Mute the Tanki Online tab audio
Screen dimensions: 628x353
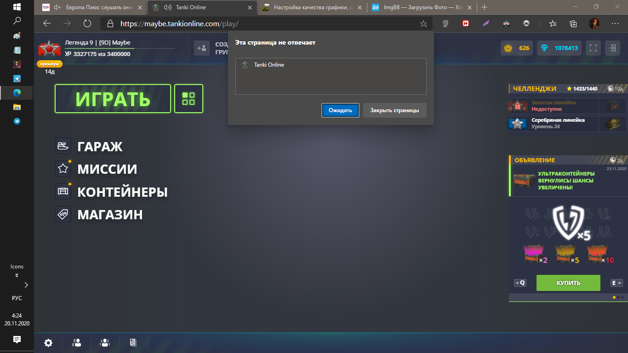tap(167, 7)
